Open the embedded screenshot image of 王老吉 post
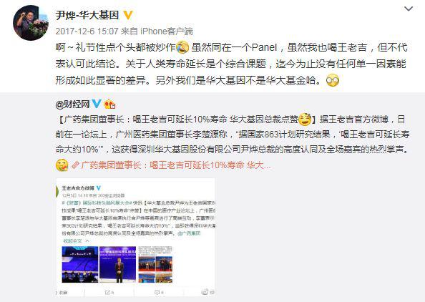The width and height of the screenshot is (425, 302). (x=135, y=237)
